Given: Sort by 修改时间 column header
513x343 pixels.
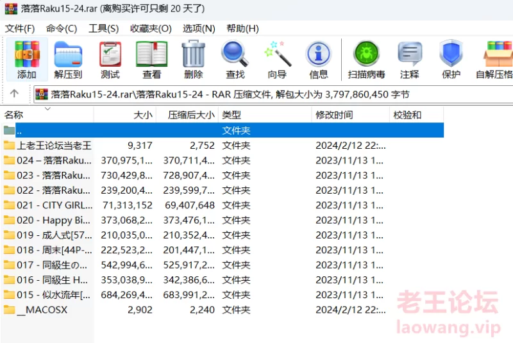Looking at the screenshot, I should (350, 115).
